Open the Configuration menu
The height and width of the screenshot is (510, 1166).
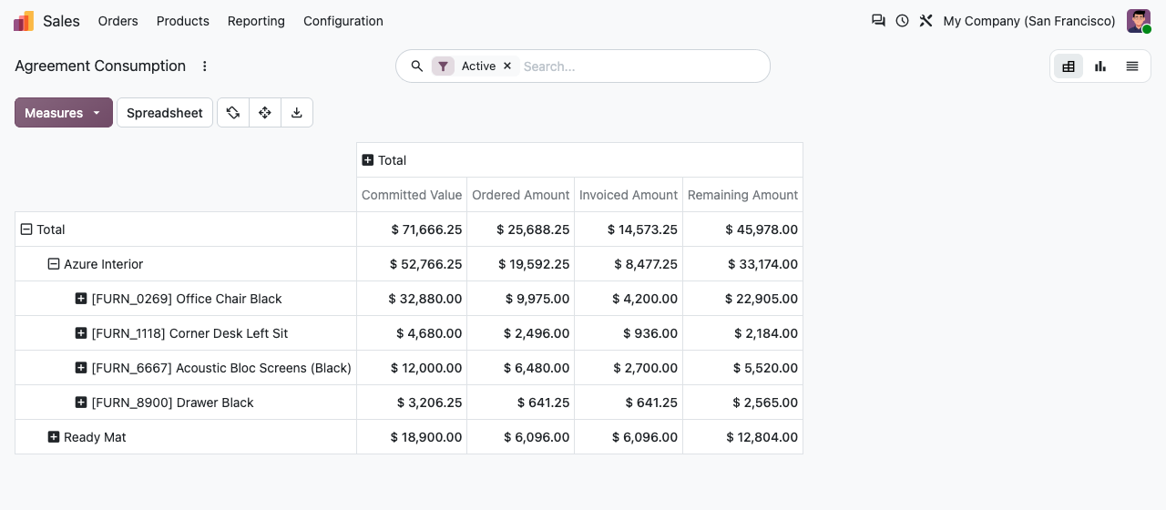343,21
